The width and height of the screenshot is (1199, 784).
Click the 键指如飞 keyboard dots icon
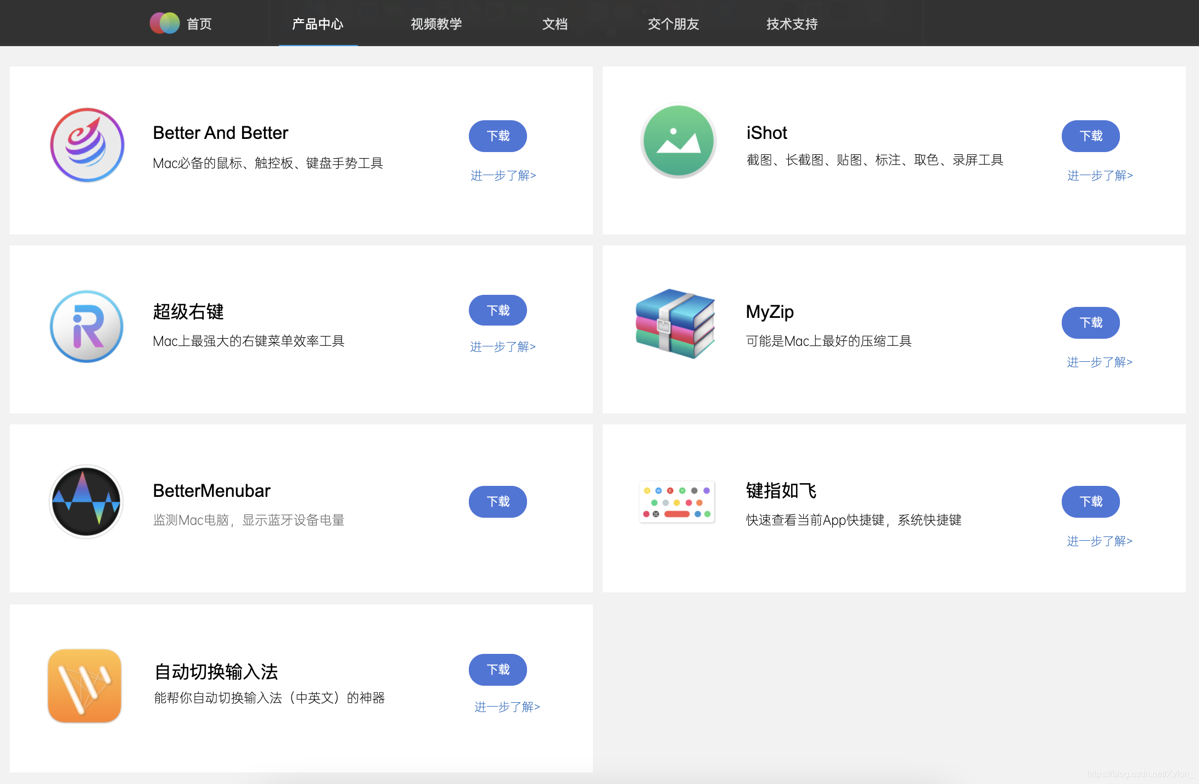coord(676,502)
